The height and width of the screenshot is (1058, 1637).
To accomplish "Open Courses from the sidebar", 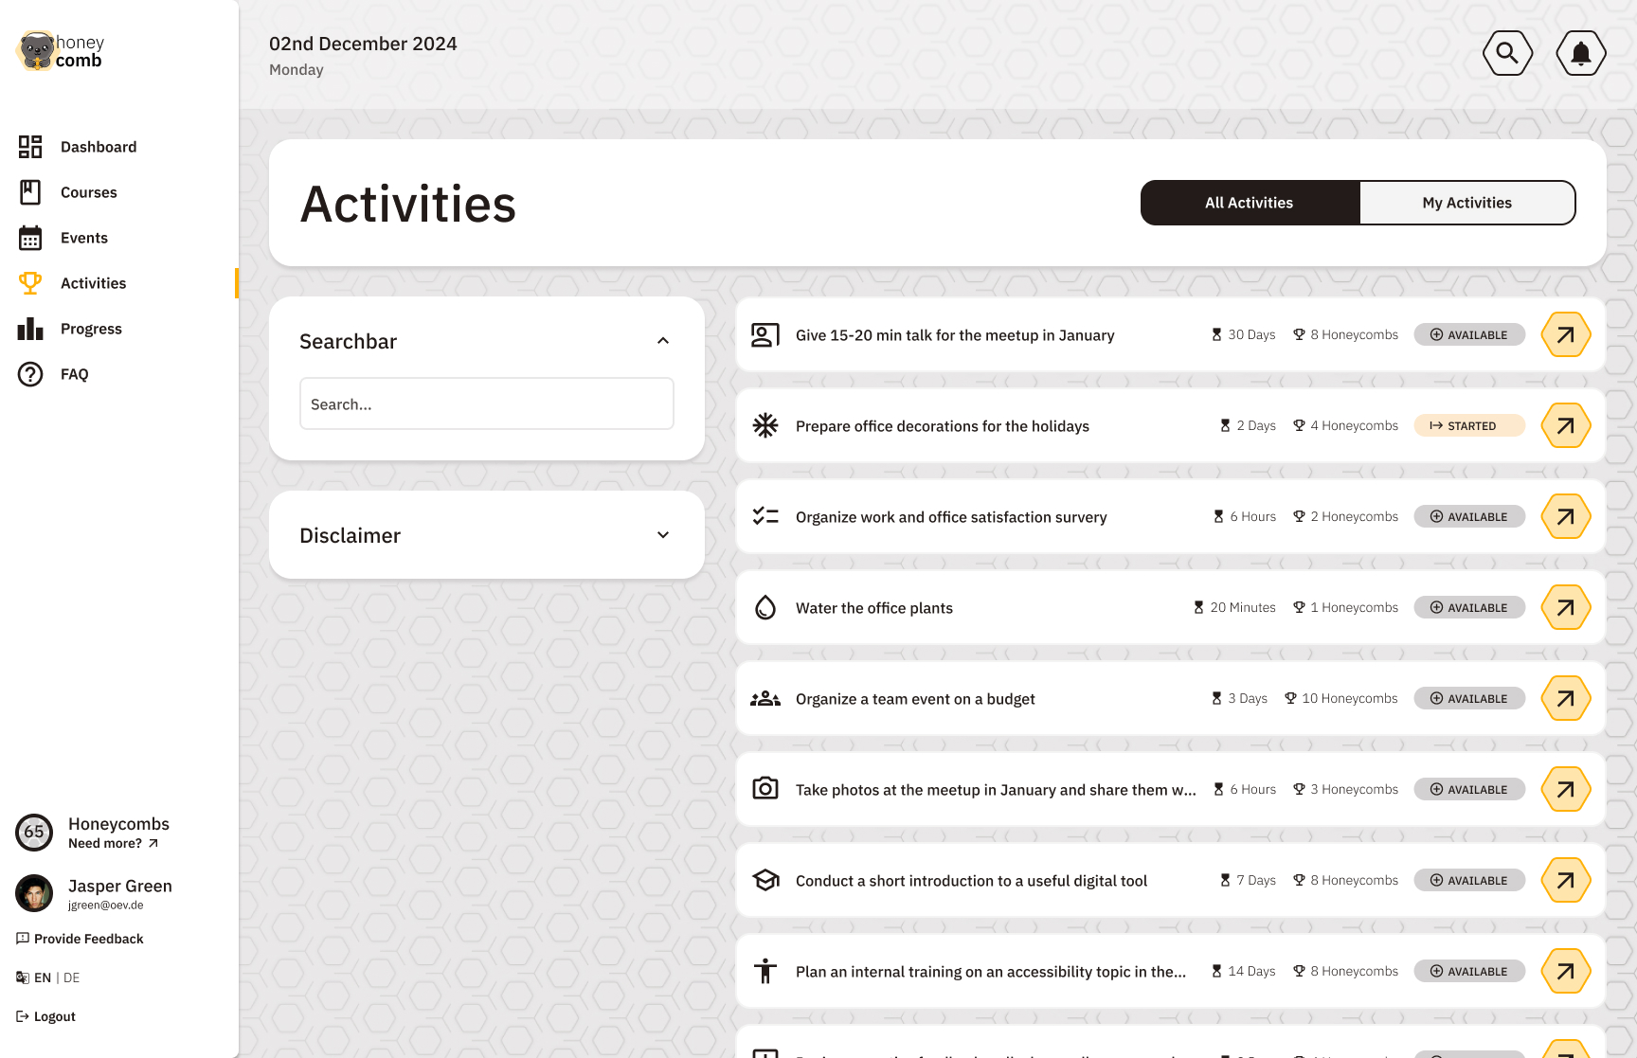I will click(88, 192).
